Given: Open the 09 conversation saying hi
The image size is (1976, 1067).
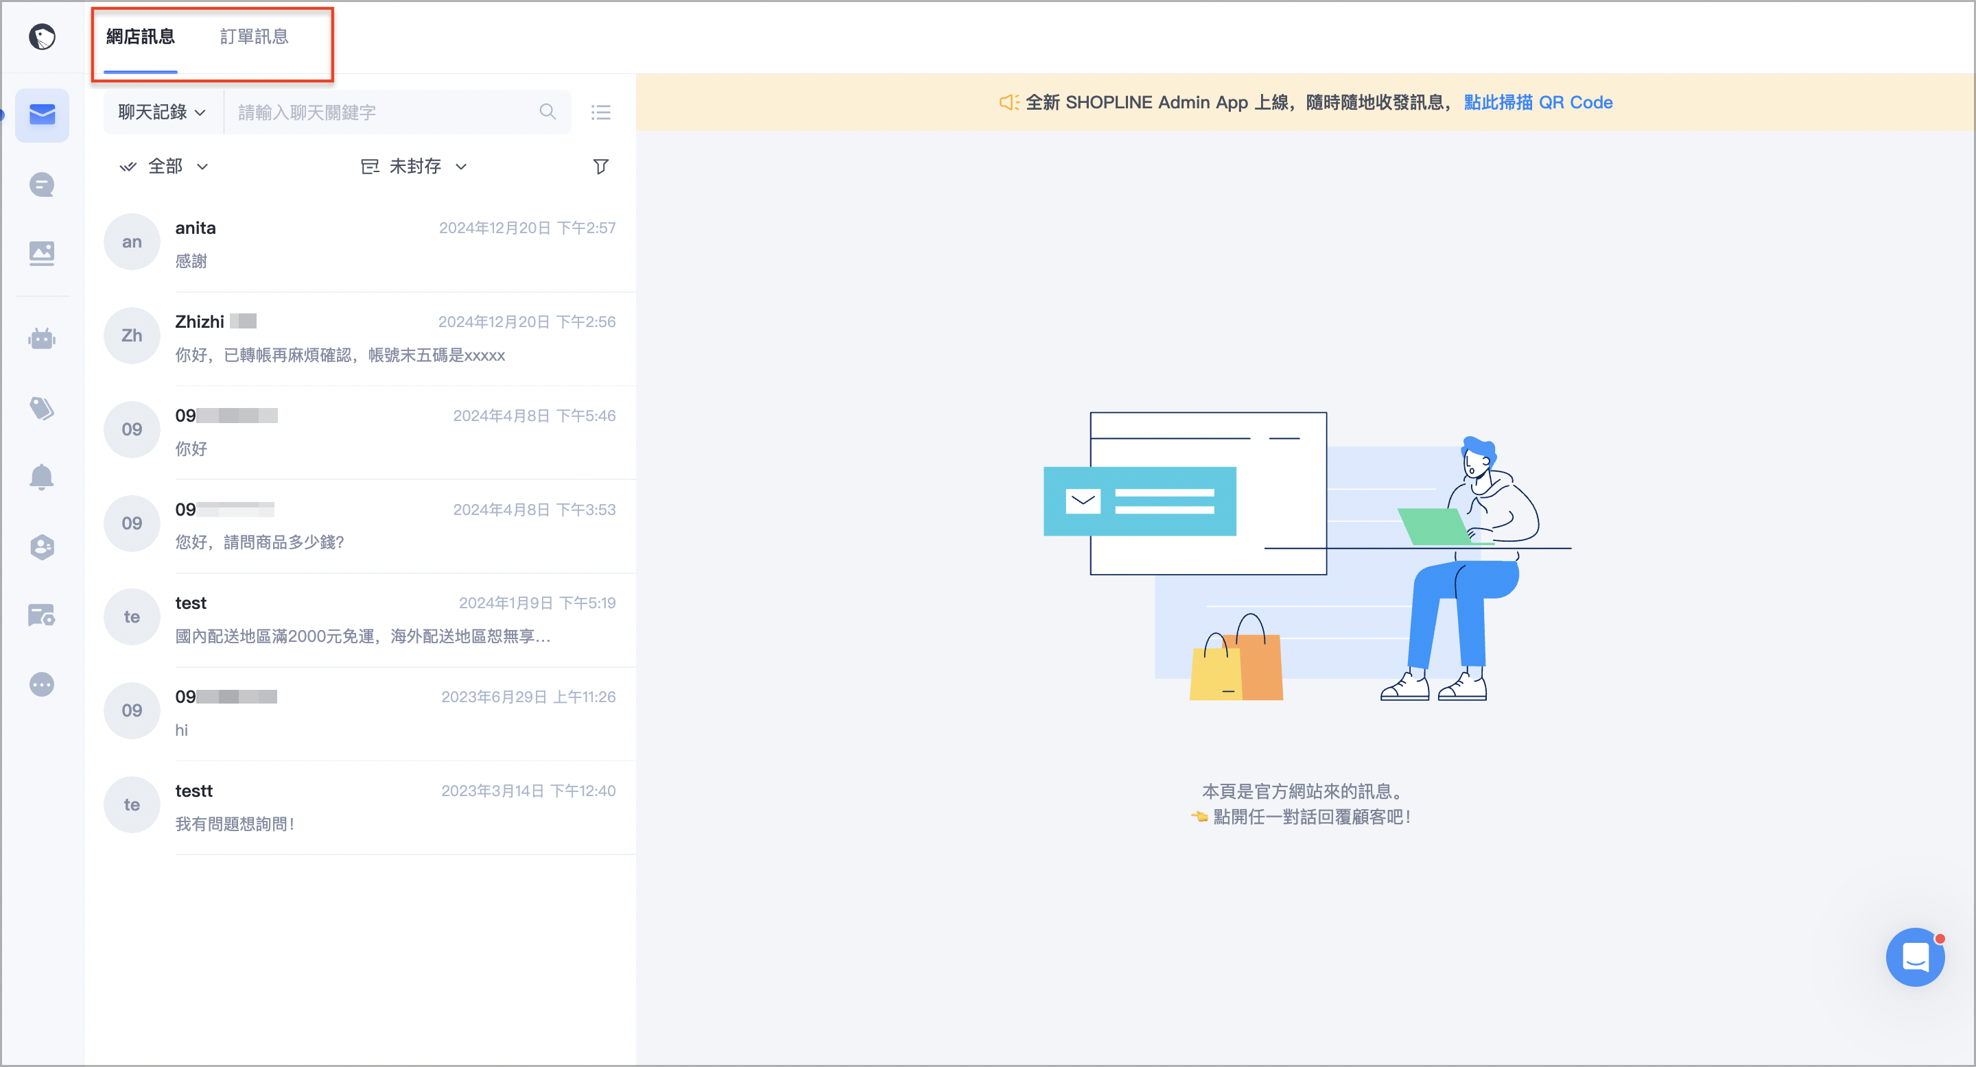Looking at the screenshot, I should click(360, 713).
